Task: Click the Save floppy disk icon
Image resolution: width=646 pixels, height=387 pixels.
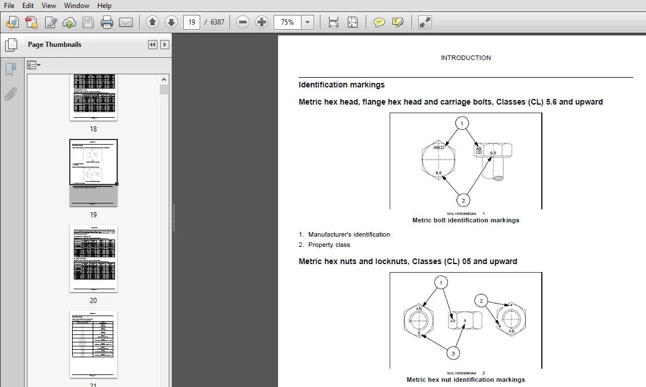Action: point(88,22)
